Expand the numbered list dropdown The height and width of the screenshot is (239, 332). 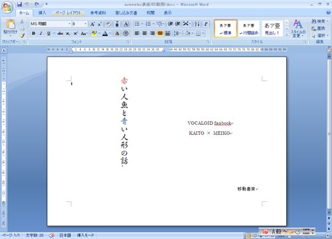[153, 24]
